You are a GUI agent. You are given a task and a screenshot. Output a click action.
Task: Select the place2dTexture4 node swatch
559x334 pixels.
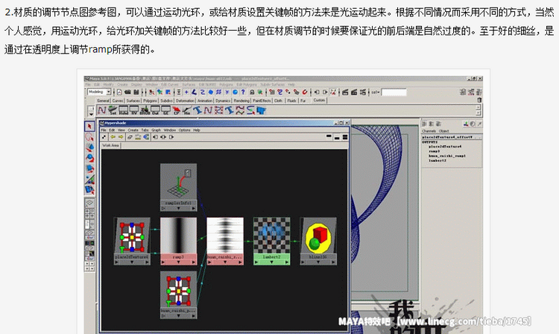point(131,236)
